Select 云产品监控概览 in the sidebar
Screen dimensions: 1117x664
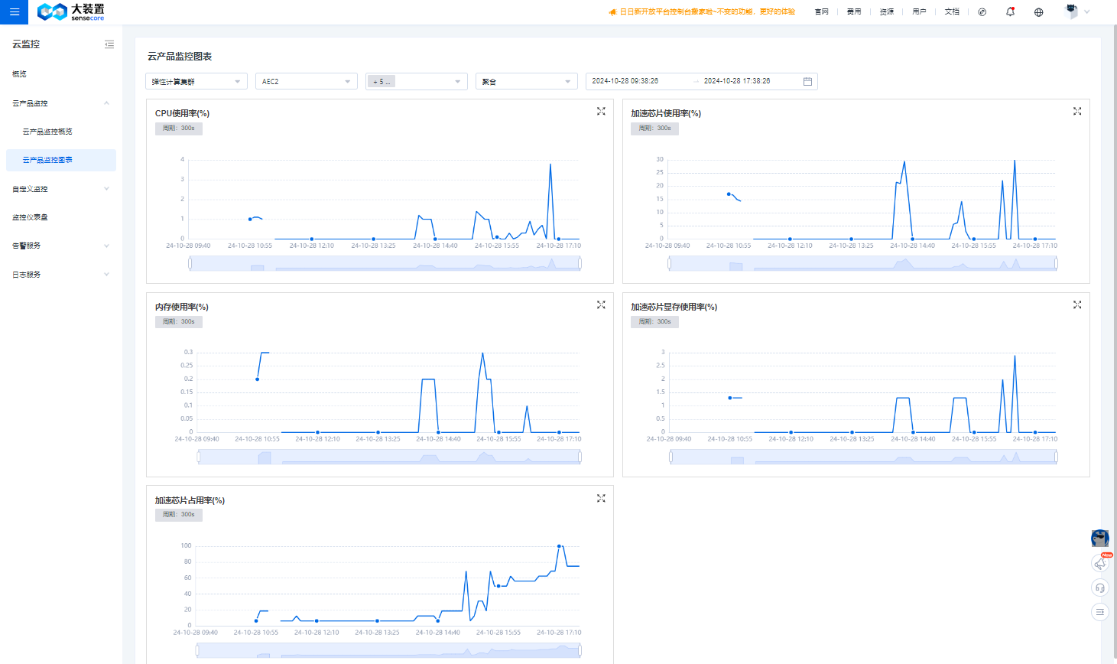tap(47, 132)
